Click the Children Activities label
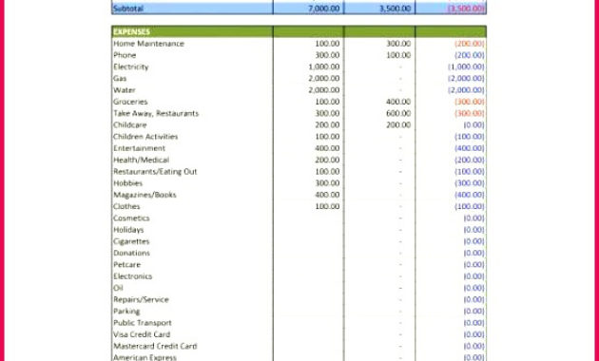The image size is (599, 361). [145, 137]
